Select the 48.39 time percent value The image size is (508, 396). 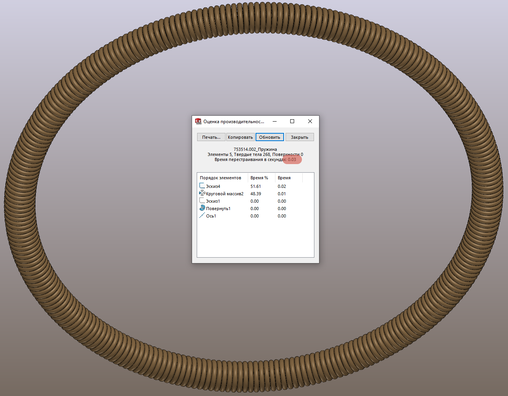(256, 194)
